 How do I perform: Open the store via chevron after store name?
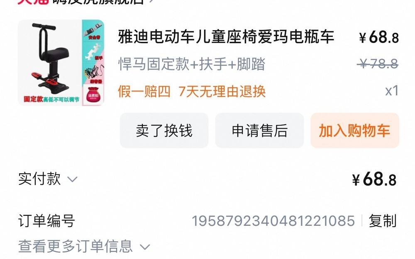click(x=151, y=1)
